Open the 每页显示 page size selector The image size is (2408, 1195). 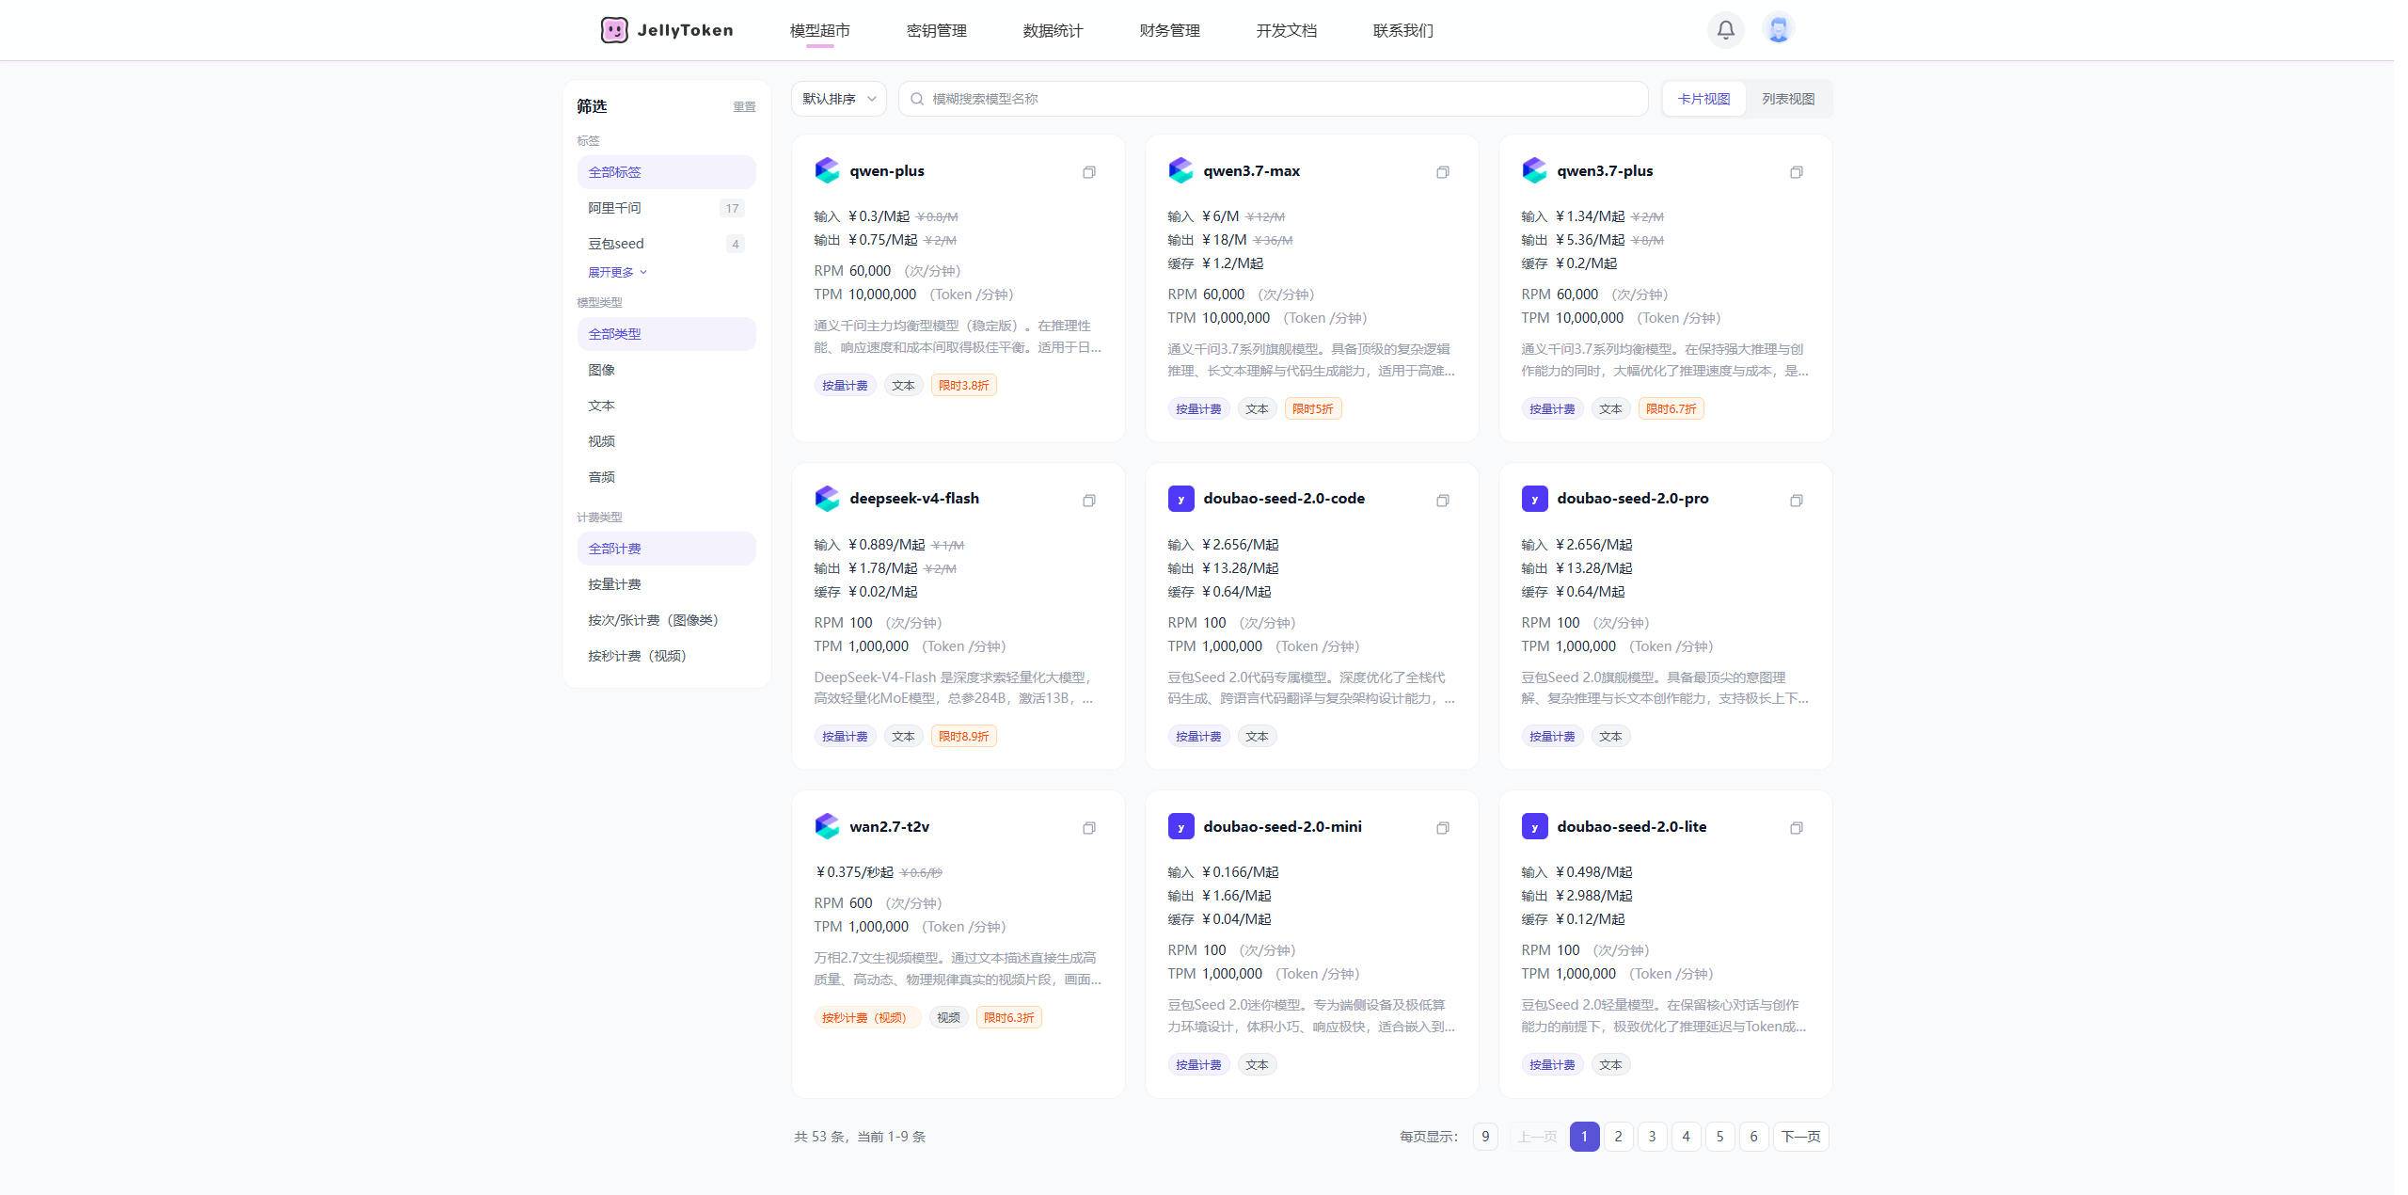coord(1484,1137)
